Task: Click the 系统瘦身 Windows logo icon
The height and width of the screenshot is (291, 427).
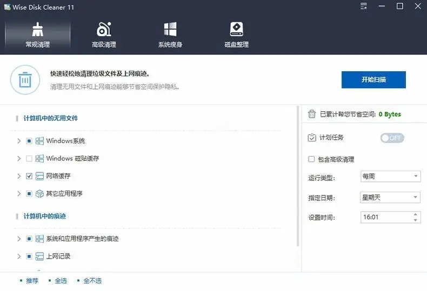Action: coord(170,29)
